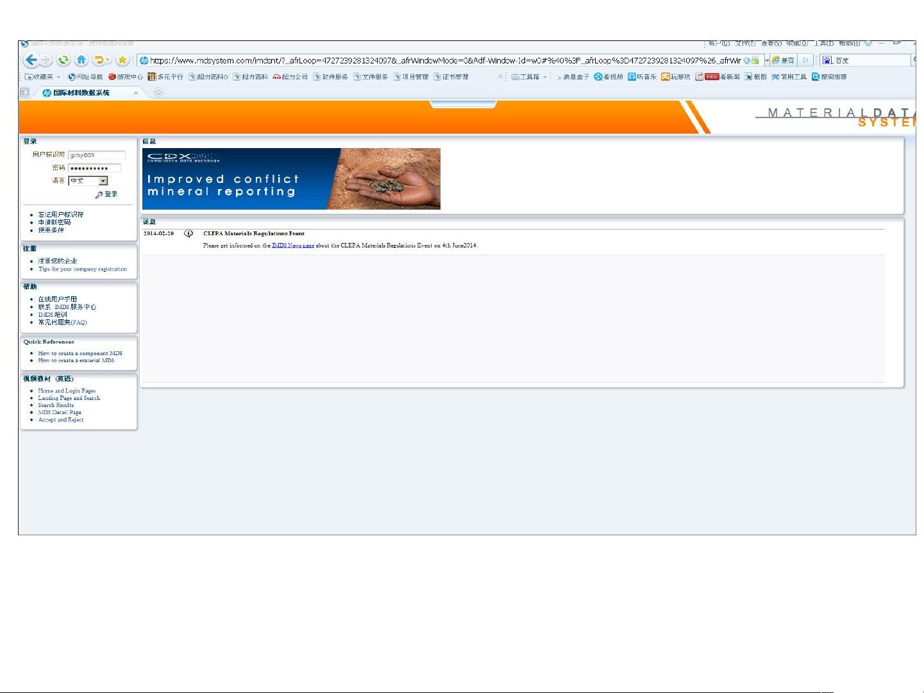924x693 pixels.
Task: Open 搜狗推荐 recommendations
Action: [829, 77]
